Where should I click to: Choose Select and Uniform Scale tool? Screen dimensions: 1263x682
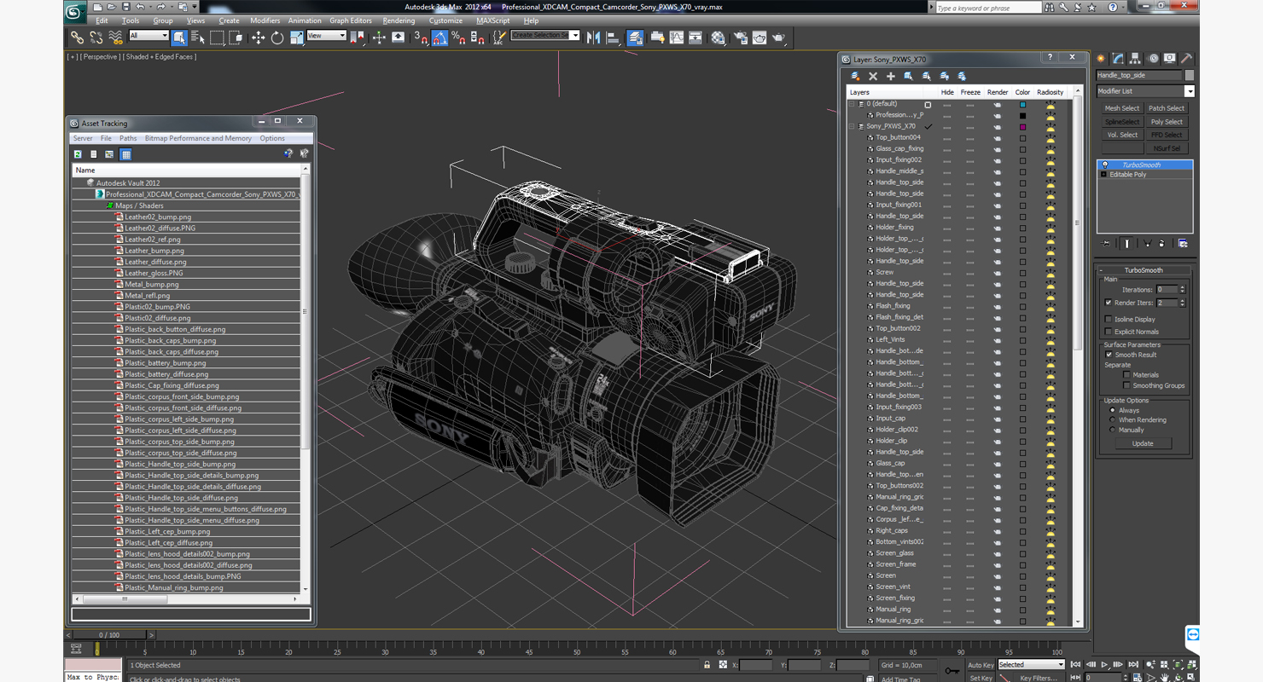(x=296, y=38)
